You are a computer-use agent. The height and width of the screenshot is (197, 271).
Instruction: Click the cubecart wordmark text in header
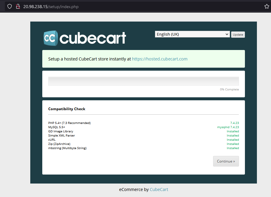(x=93, y=38)
